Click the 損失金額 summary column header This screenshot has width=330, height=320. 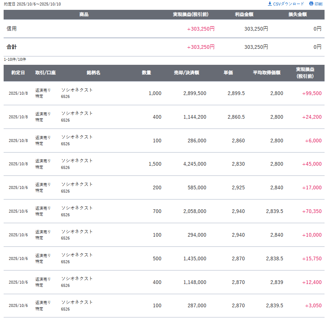pos(298,15)
